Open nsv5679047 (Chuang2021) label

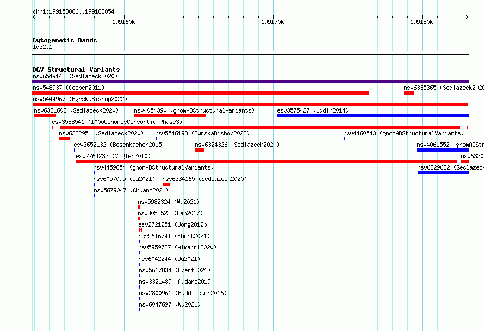pos(131,190)
